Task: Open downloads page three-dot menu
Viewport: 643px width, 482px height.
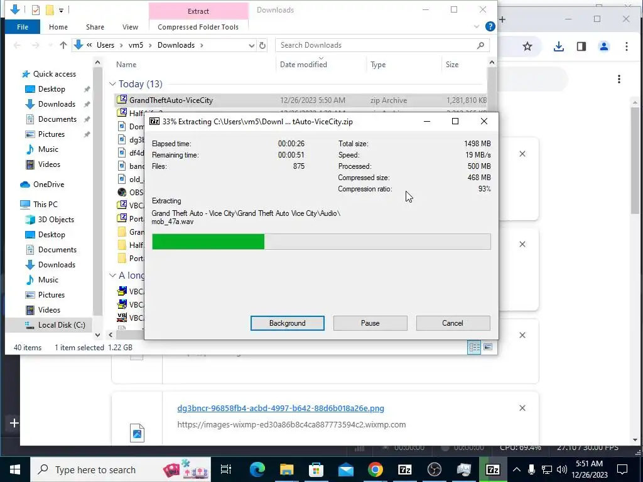Action: tap(619, 79)
